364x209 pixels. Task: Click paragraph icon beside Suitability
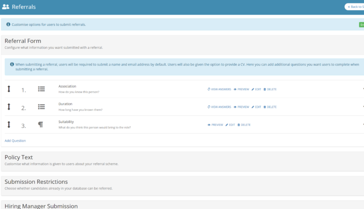tap(41, 125)
